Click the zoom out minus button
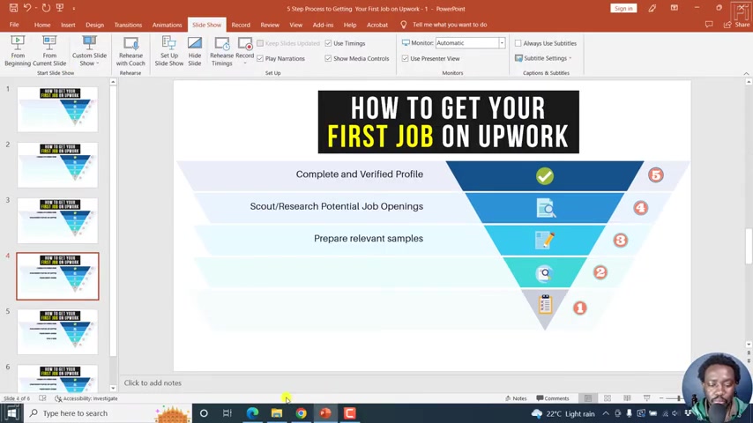 tap(661, 398)
